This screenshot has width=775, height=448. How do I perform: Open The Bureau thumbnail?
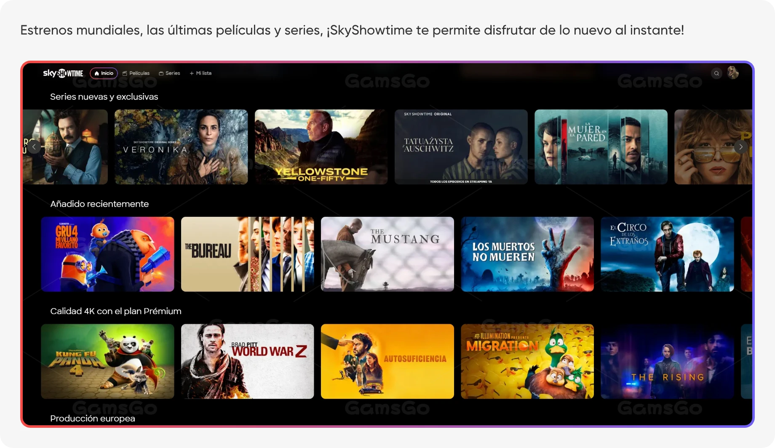[247, 254]
